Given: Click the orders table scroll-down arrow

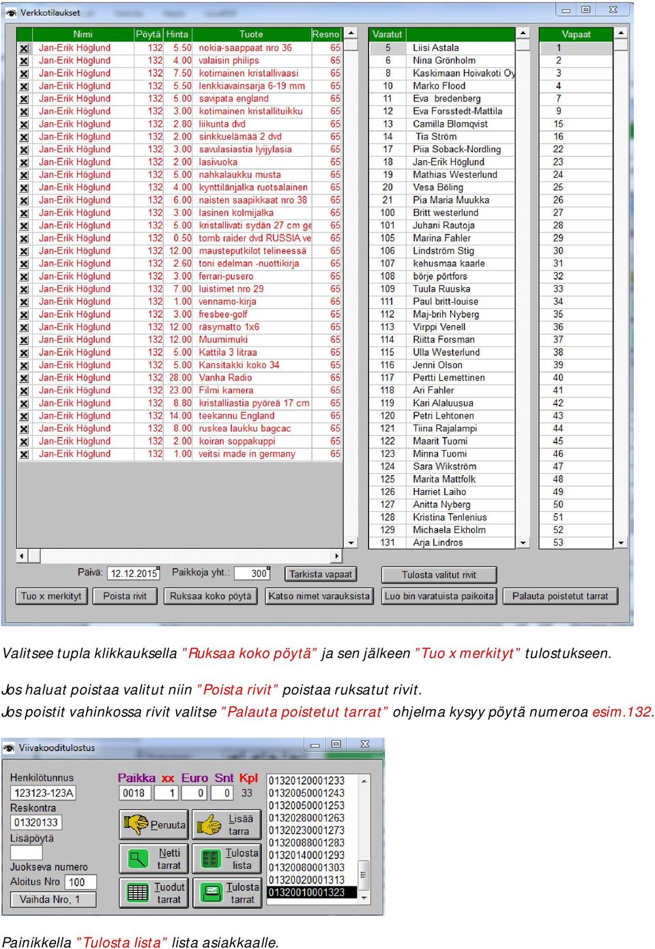Looking at the screenshot, I should (351, 543).
